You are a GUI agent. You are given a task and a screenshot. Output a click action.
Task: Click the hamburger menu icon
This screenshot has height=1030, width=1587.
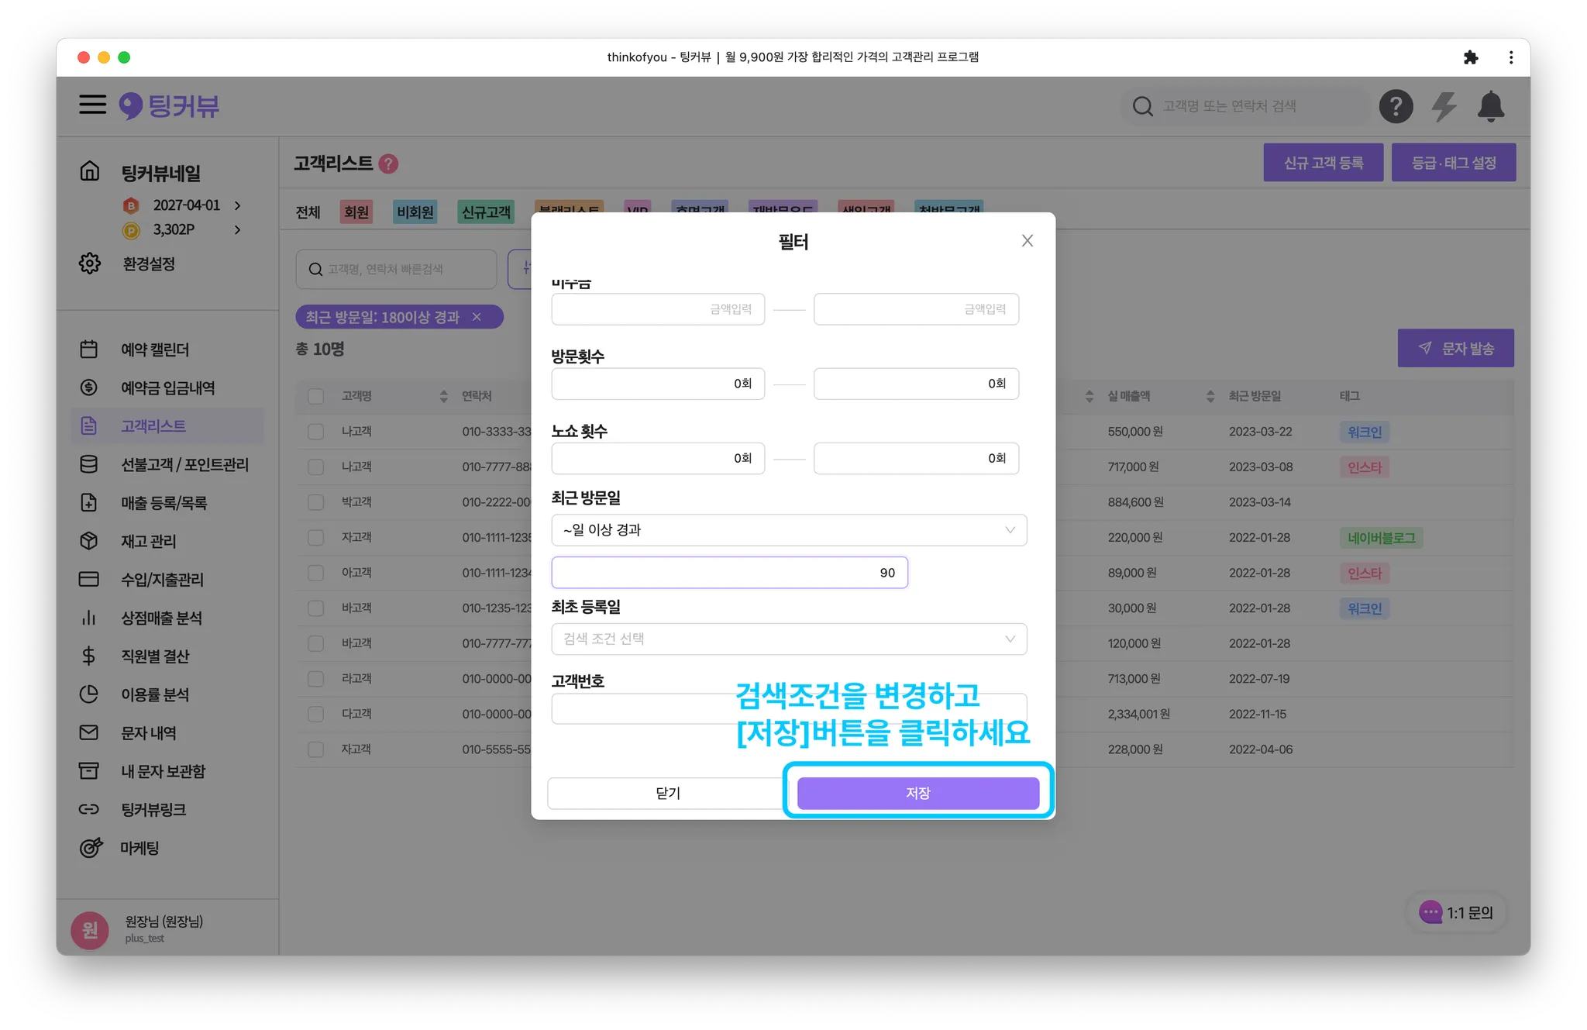92,105
